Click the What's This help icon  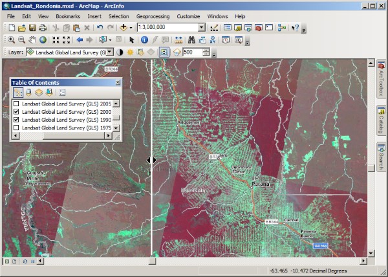coord(295,27)
